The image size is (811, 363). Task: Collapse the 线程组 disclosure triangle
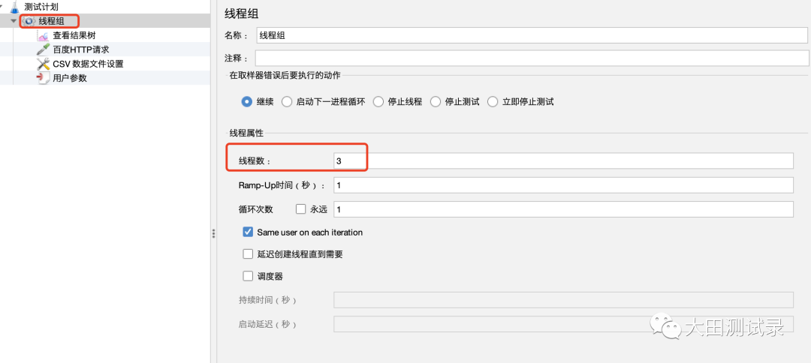14,21
